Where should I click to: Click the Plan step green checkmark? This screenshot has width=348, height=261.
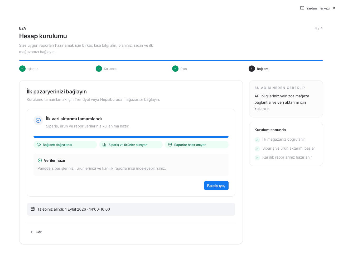click(175, 69)
